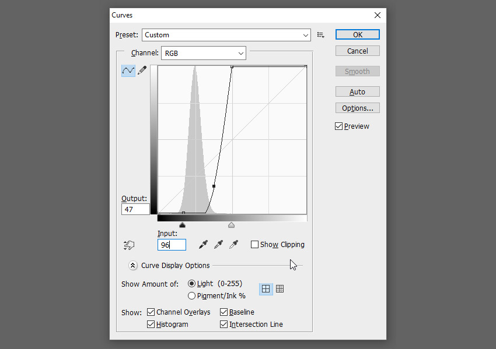
Task: Click the Smooth button
Action: click(358, 72)
